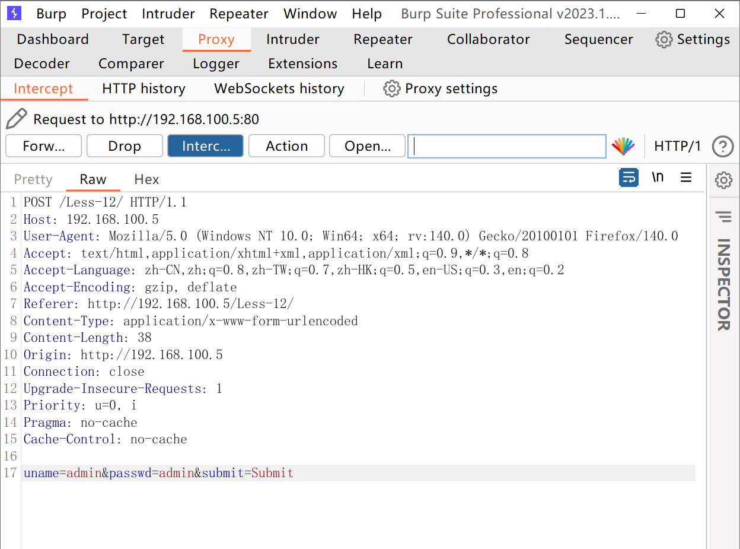Toggle the soft word wrap icon
This screenshot has width=740, height=549.
(629, 177)
